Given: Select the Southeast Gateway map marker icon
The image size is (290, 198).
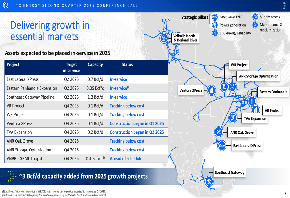Looking at the screenshot, I should 209,182.
